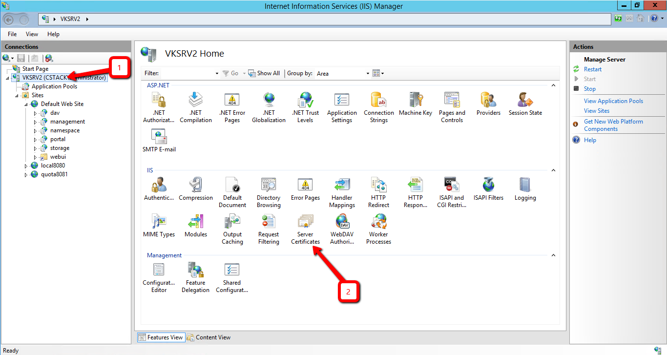Image resolution: width=667 pixels, height=355 pixels.
Task: Click View Application Pools link
Action: (x=613, y=101)
